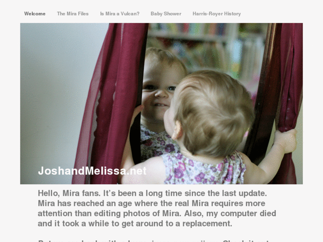The height and width of the screenshot is (242, 323).
Task: Click the 'get around to a replacement' text
Action: (177, 223)
